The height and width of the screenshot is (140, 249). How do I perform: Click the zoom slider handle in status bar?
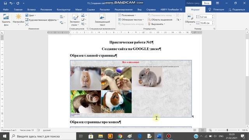point(227,130)
